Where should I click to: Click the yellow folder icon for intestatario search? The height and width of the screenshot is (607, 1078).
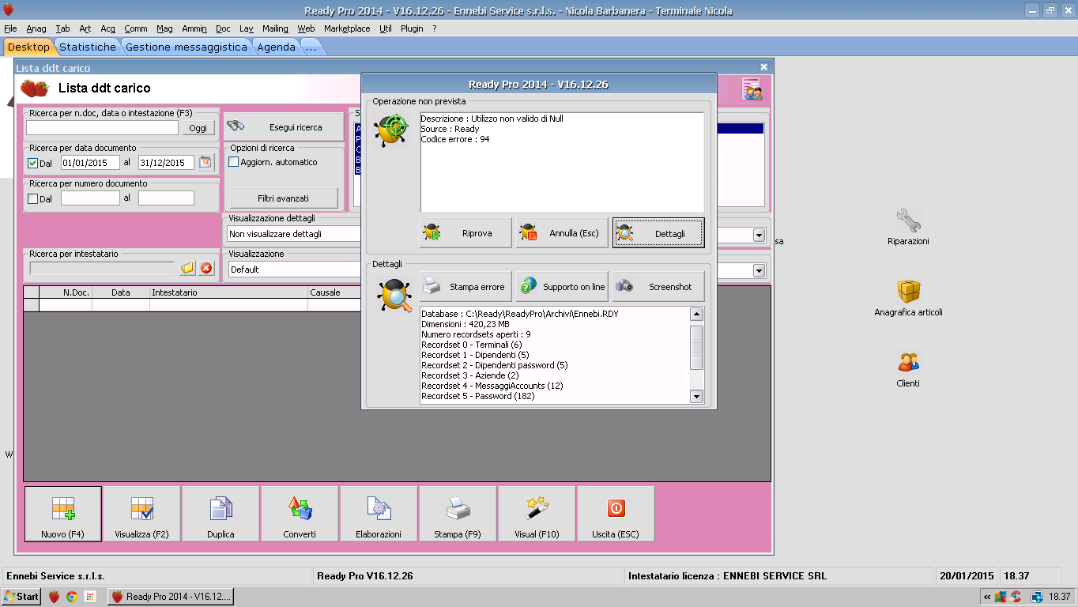click(187, 268)
